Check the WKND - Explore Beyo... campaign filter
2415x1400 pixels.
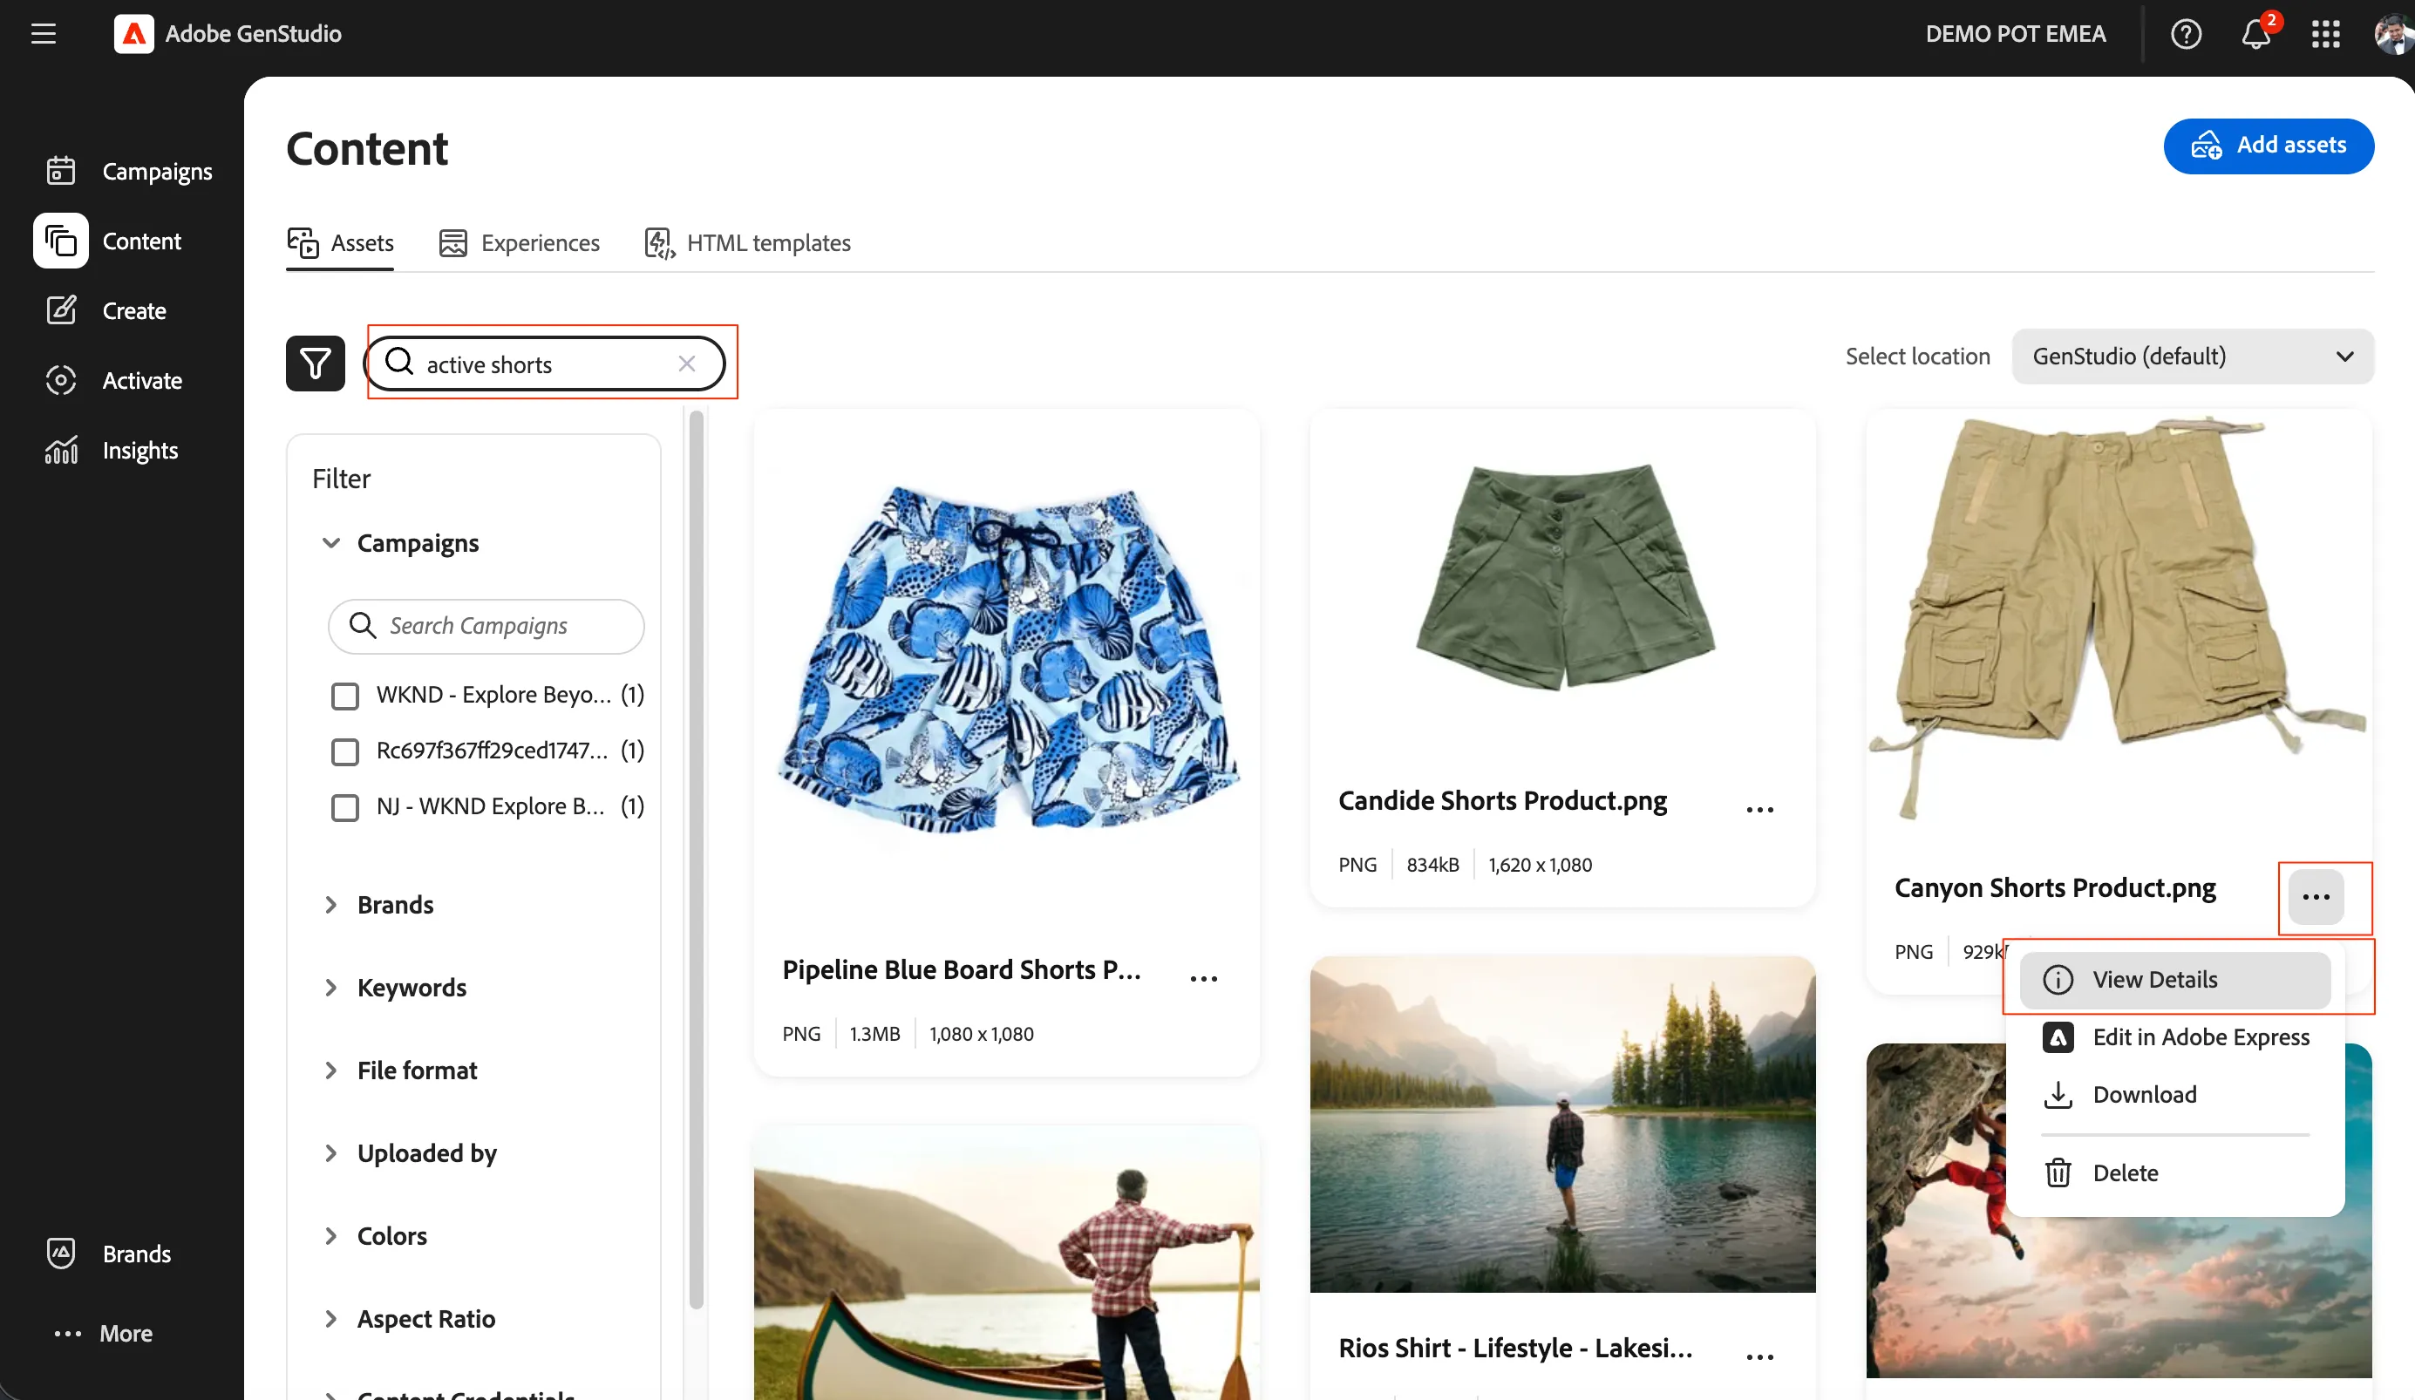tap(345, 696)
